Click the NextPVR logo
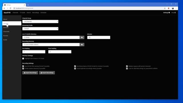This screenshot has height=103, width=183. point(7,13)
